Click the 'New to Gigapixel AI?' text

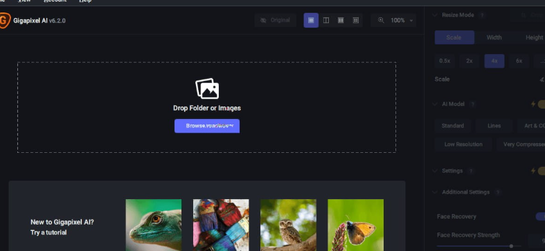click(x=62, y=223)
